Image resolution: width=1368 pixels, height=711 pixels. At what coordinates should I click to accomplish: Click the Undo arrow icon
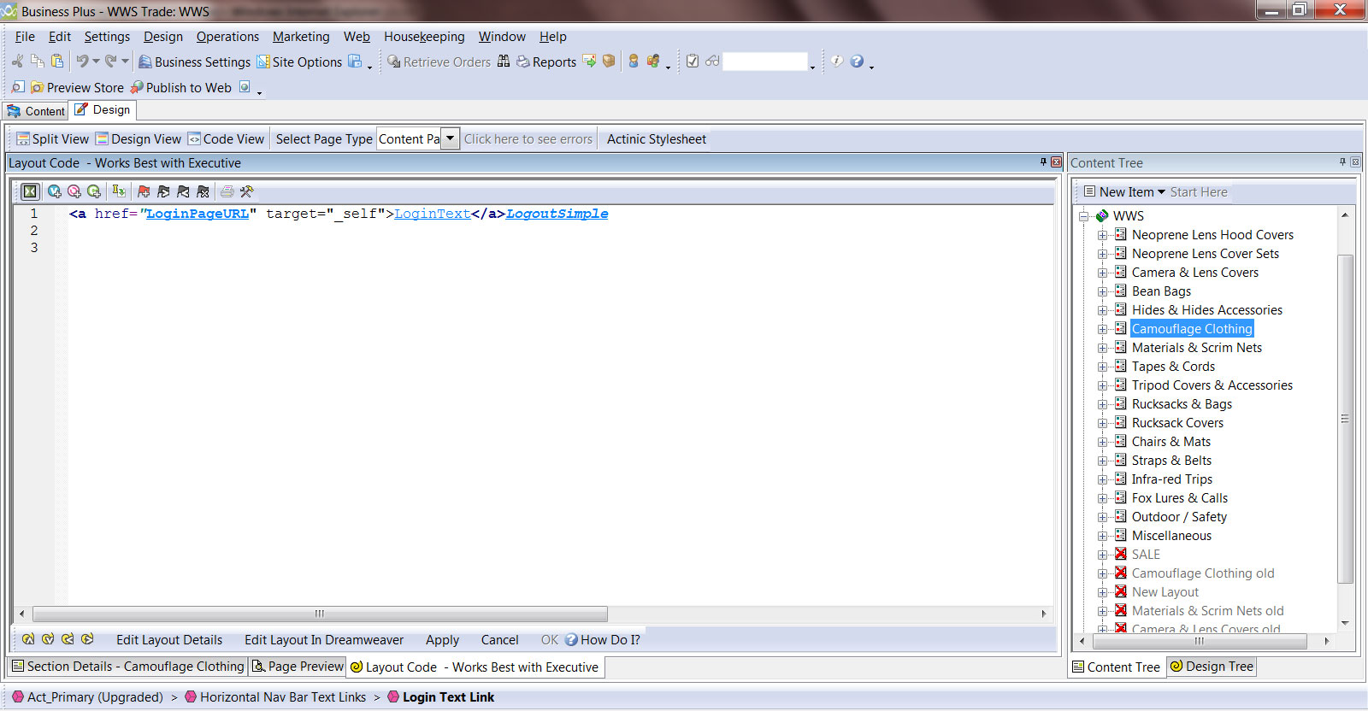(82, 62)
